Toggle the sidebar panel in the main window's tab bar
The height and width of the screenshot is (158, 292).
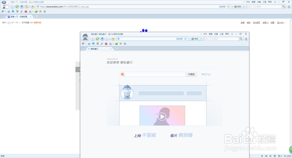pyautogui.click(x=3, y=17)
